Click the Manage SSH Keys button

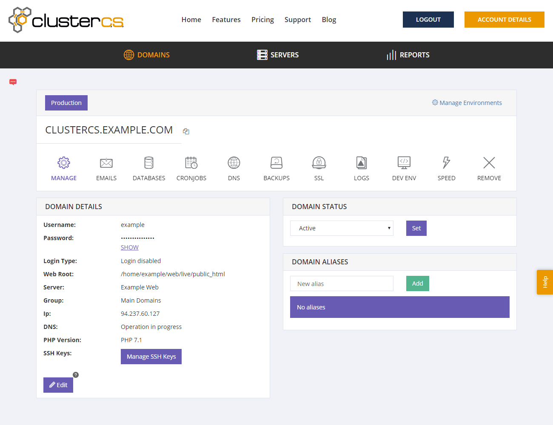(151, 357)
